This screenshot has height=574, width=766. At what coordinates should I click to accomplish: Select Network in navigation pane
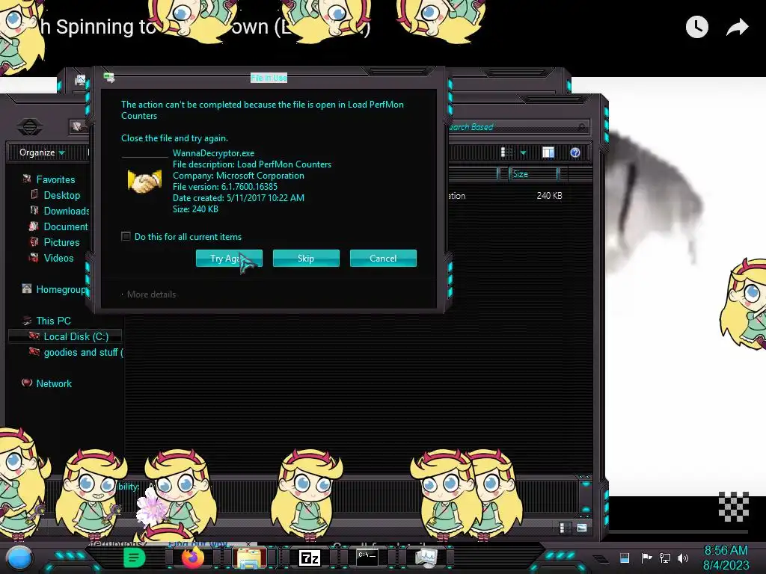pos(54,383)
